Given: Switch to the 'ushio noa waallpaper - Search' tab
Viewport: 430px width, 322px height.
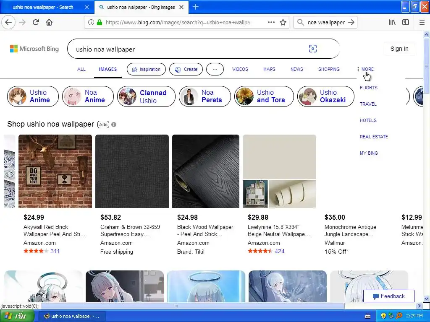Looking at the screenshot, I should 43,7.
